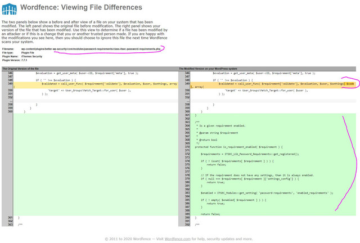Open the Wordfence.com link in footer

tap(178, 239)
